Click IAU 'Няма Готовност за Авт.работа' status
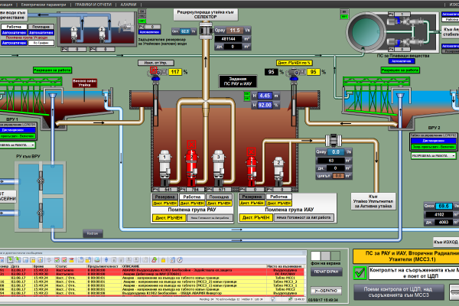 304,217
